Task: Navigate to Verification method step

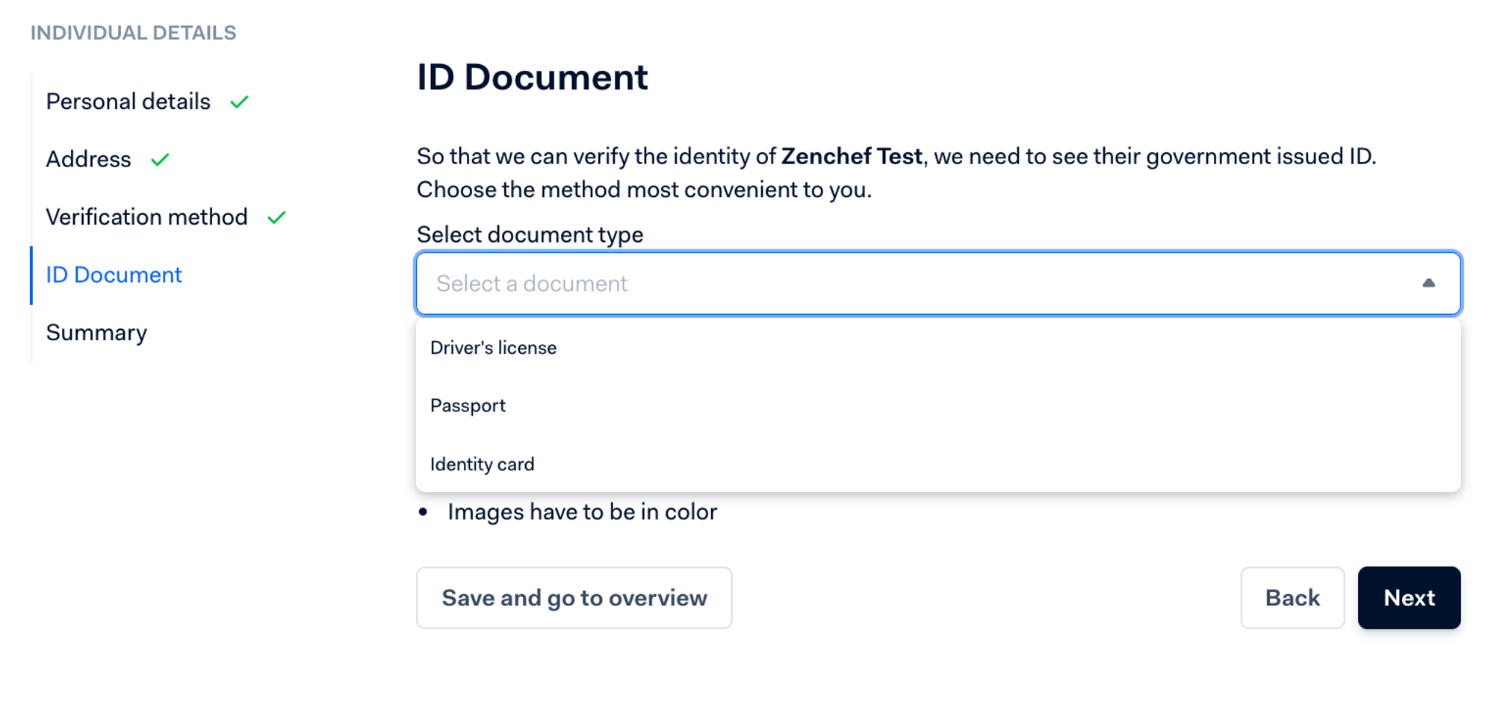Action: [x=147, y=217]
